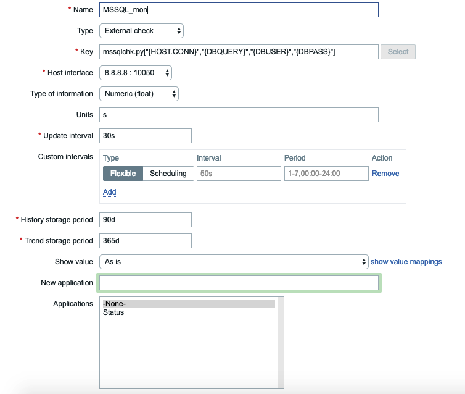Select Status in the Applications list
The image size is (465, 394).
point(113,312)
